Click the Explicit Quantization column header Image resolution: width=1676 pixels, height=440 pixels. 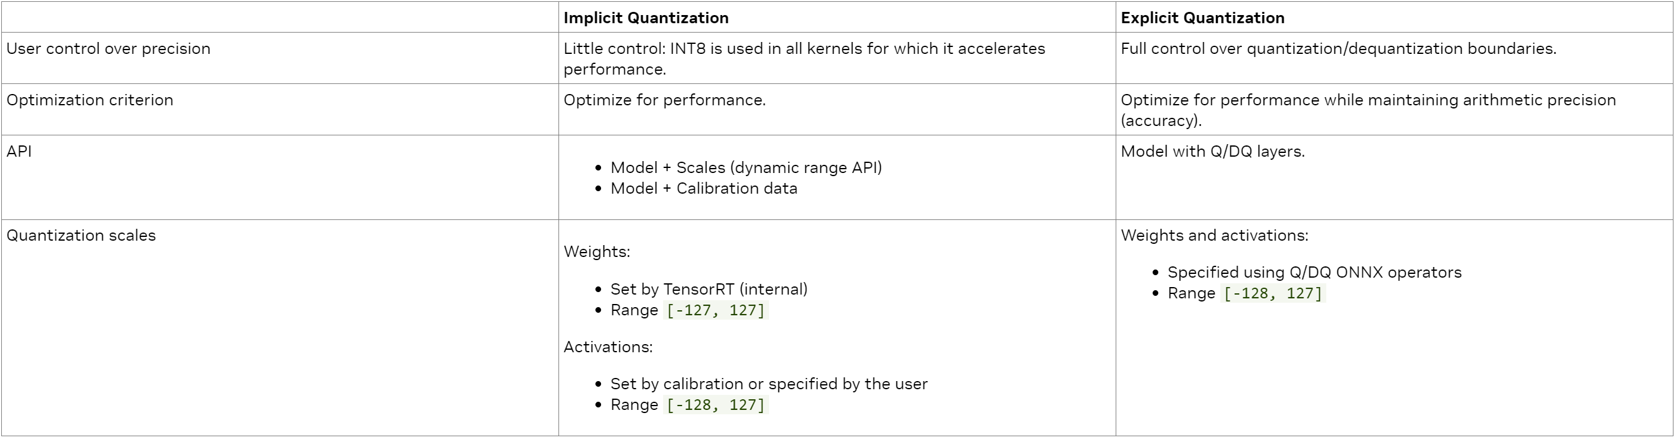tap(1202, 18)
